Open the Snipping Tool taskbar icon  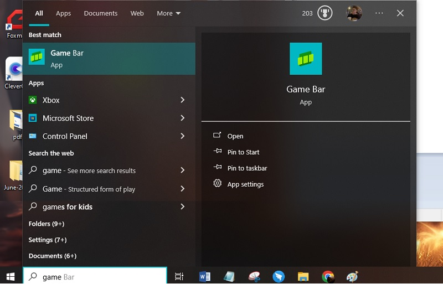coord(254,276)
